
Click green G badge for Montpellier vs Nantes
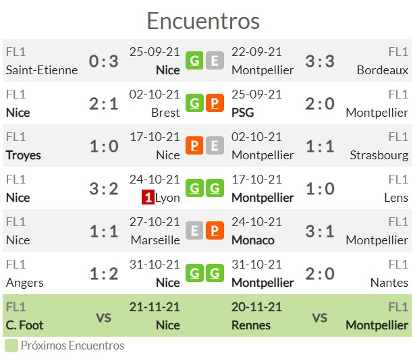click(x=215, y=273)
